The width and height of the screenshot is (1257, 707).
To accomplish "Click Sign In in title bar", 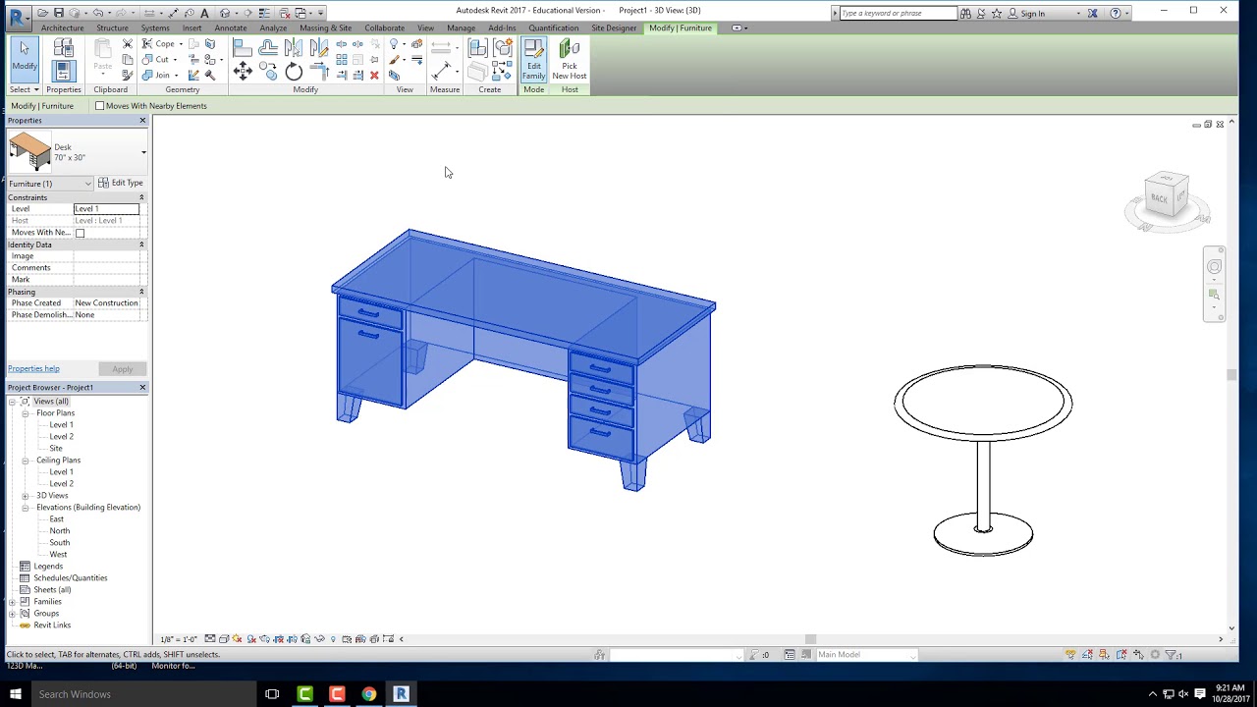I will coord(1032,14).
